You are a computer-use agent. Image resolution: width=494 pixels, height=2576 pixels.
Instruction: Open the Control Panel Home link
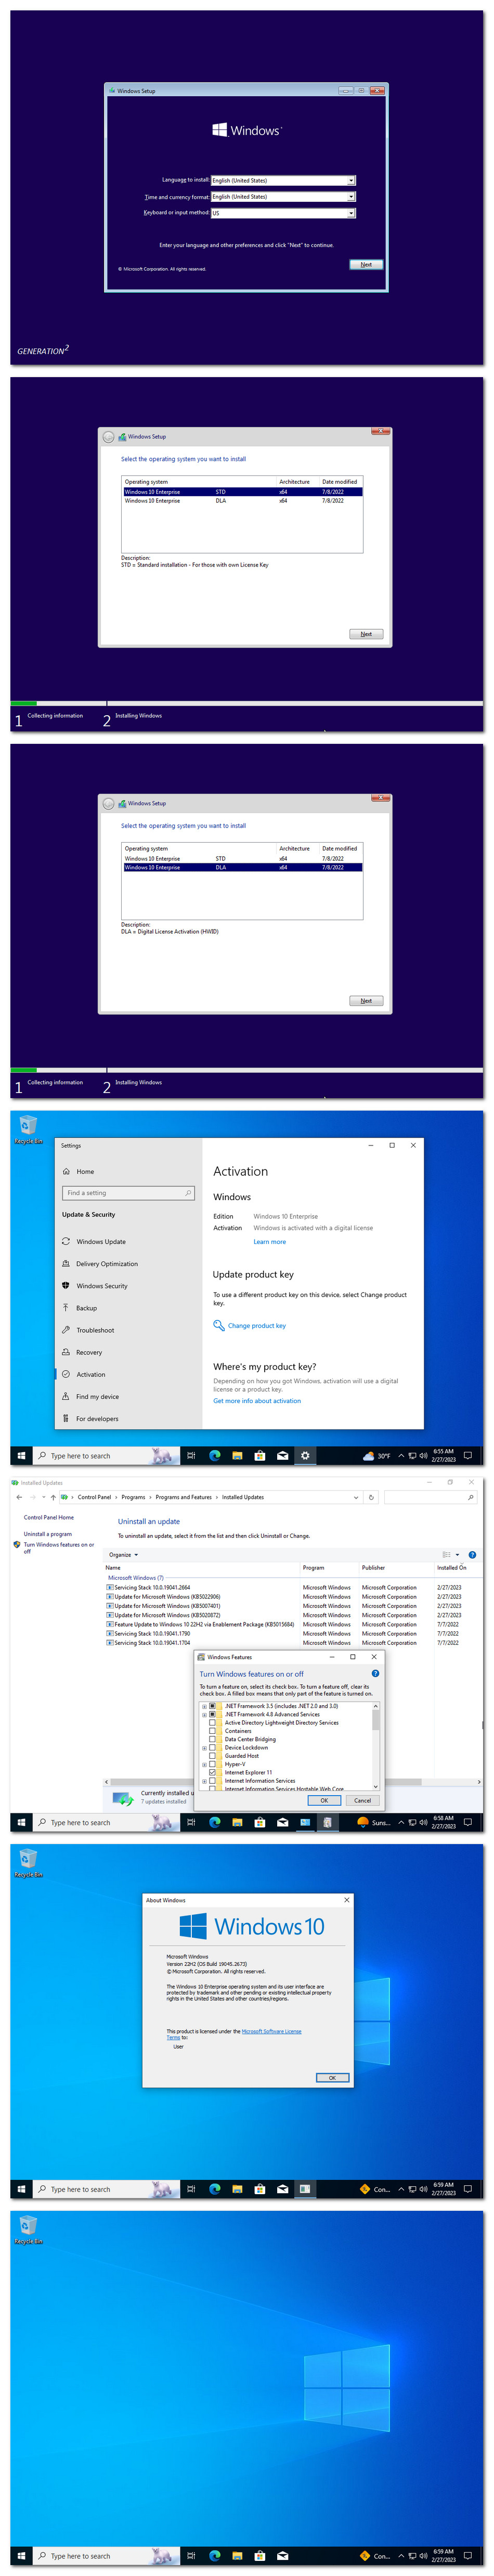(49, 1517)
